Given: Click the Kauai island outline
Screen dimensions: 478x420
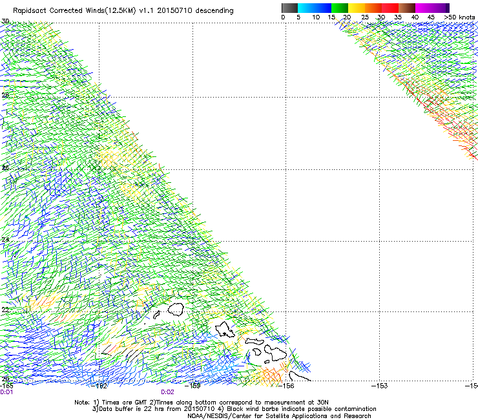Looking at the screenshot, I should [x=175, y=310].
